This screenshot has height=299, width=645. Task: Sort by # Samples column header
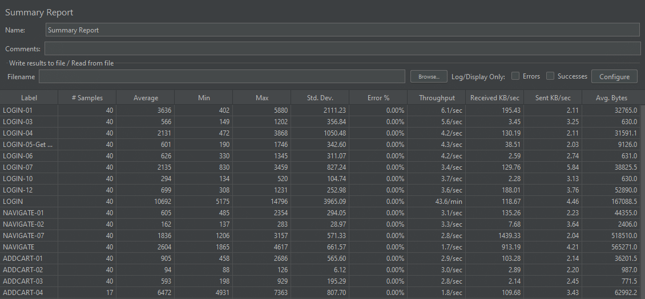87,98
